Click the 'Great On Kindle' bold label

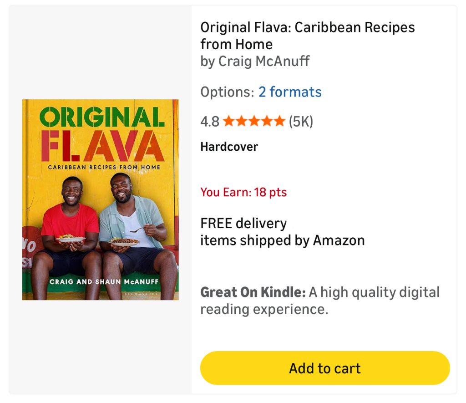coord(253,292)
